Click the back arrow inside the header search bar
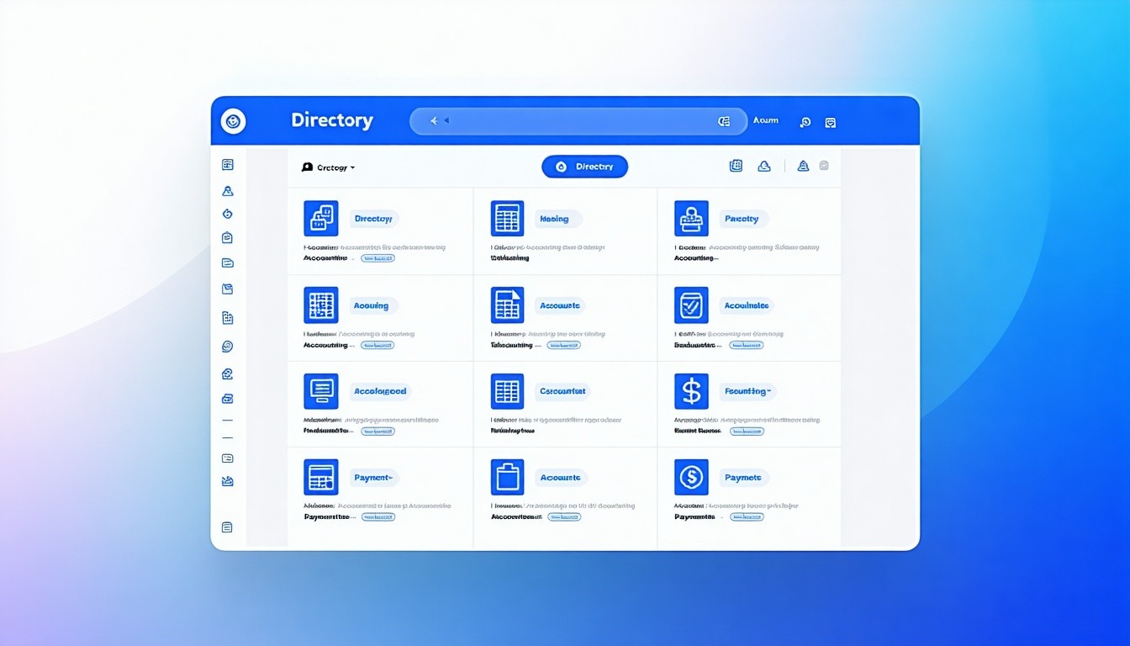This screenshot has width=1130, height=646. pos(435,121)
